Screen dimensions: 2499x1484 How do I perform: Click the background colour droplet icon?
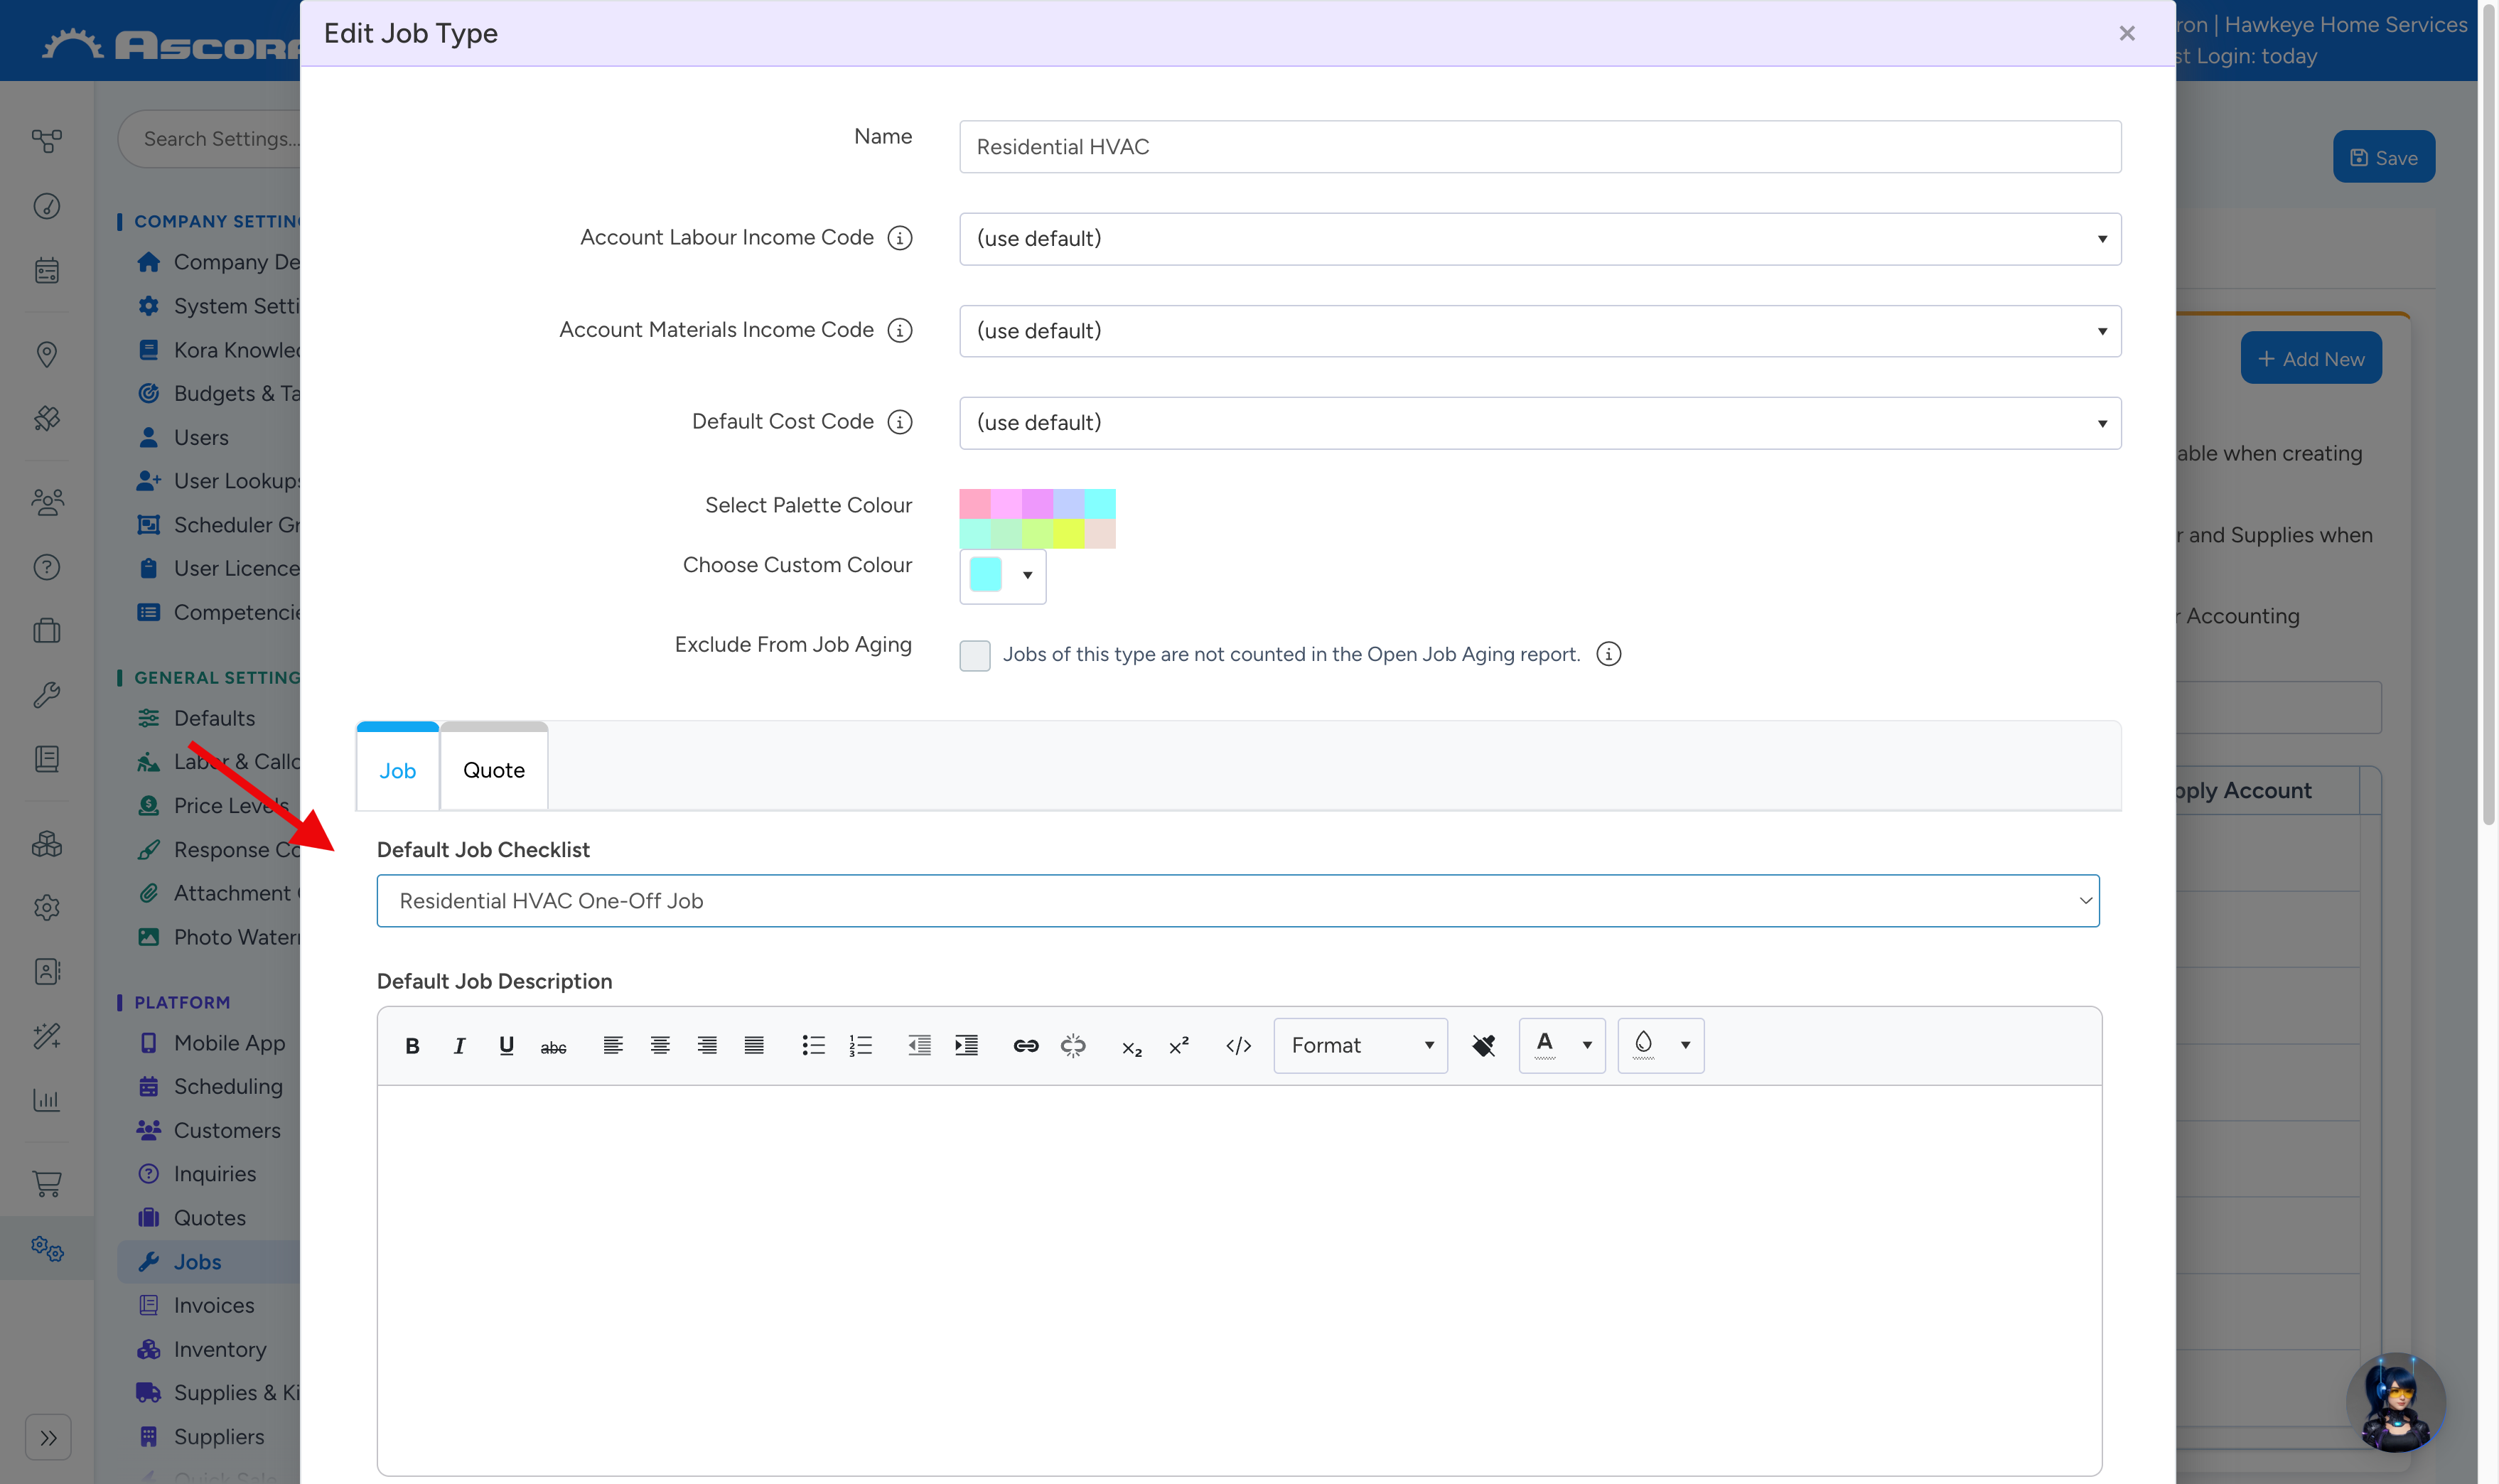coord(1644,1045)
